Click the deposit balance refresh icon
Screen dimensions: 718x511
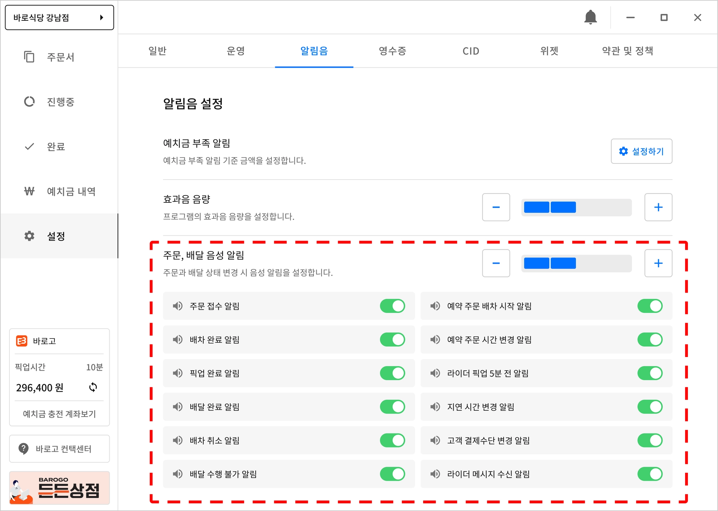(93, 387)
